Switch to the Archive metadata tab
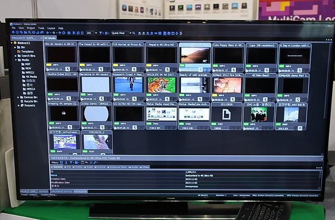The height and width of the screenshot is (220, 335). point(100,167)
